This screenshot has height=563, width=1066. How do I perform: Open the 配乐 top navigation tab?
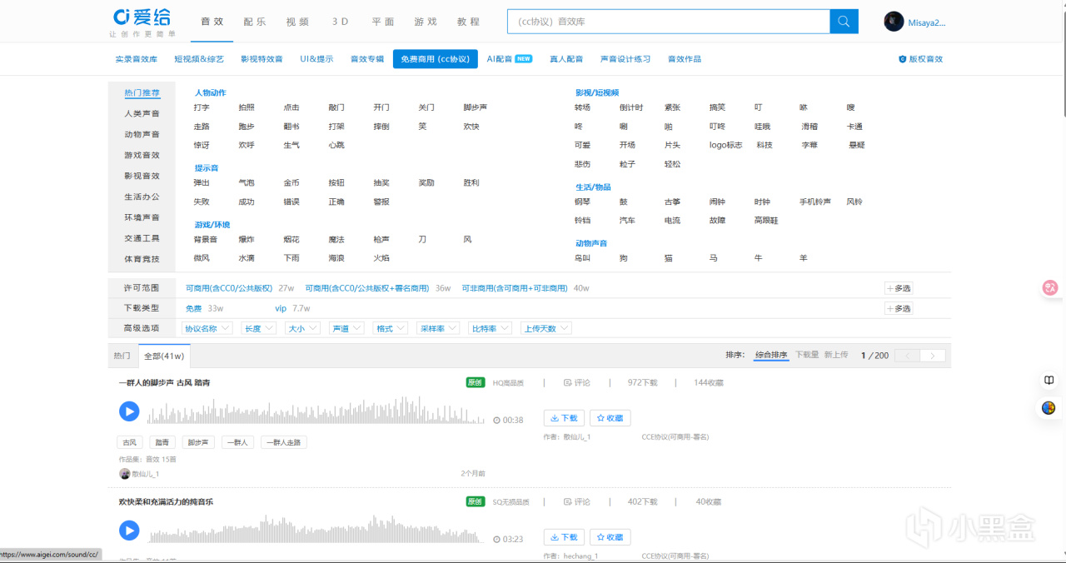click(x=255, y=22)
